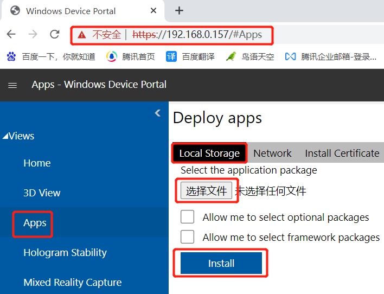Click the Install button
This screenshot has width=384, height=294.
(221, 263)
